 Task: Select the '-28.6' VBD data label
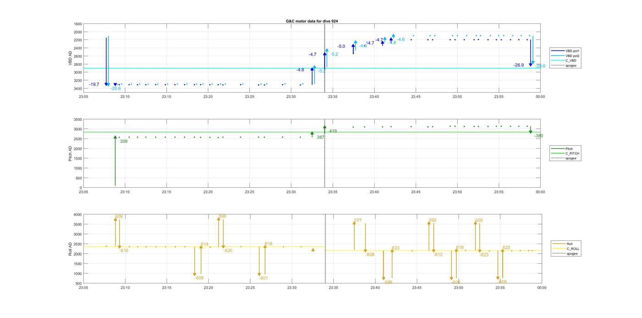point(540,66)
